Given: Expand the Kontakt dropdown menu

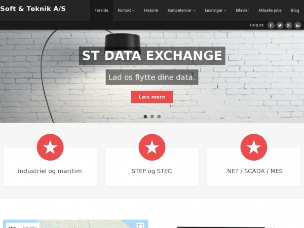Looking at the screenshot, I should 126,10.
